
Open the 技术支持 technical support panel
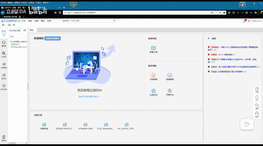4,87
